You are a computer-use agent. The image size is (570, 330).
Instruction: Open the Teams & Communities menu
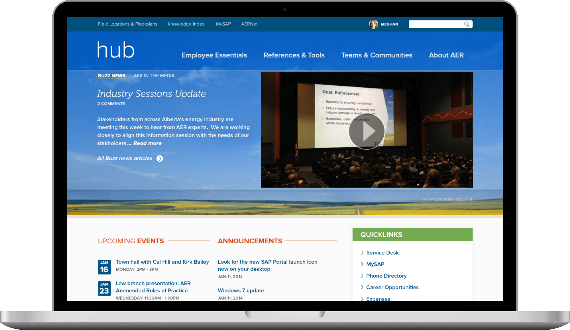377,55
